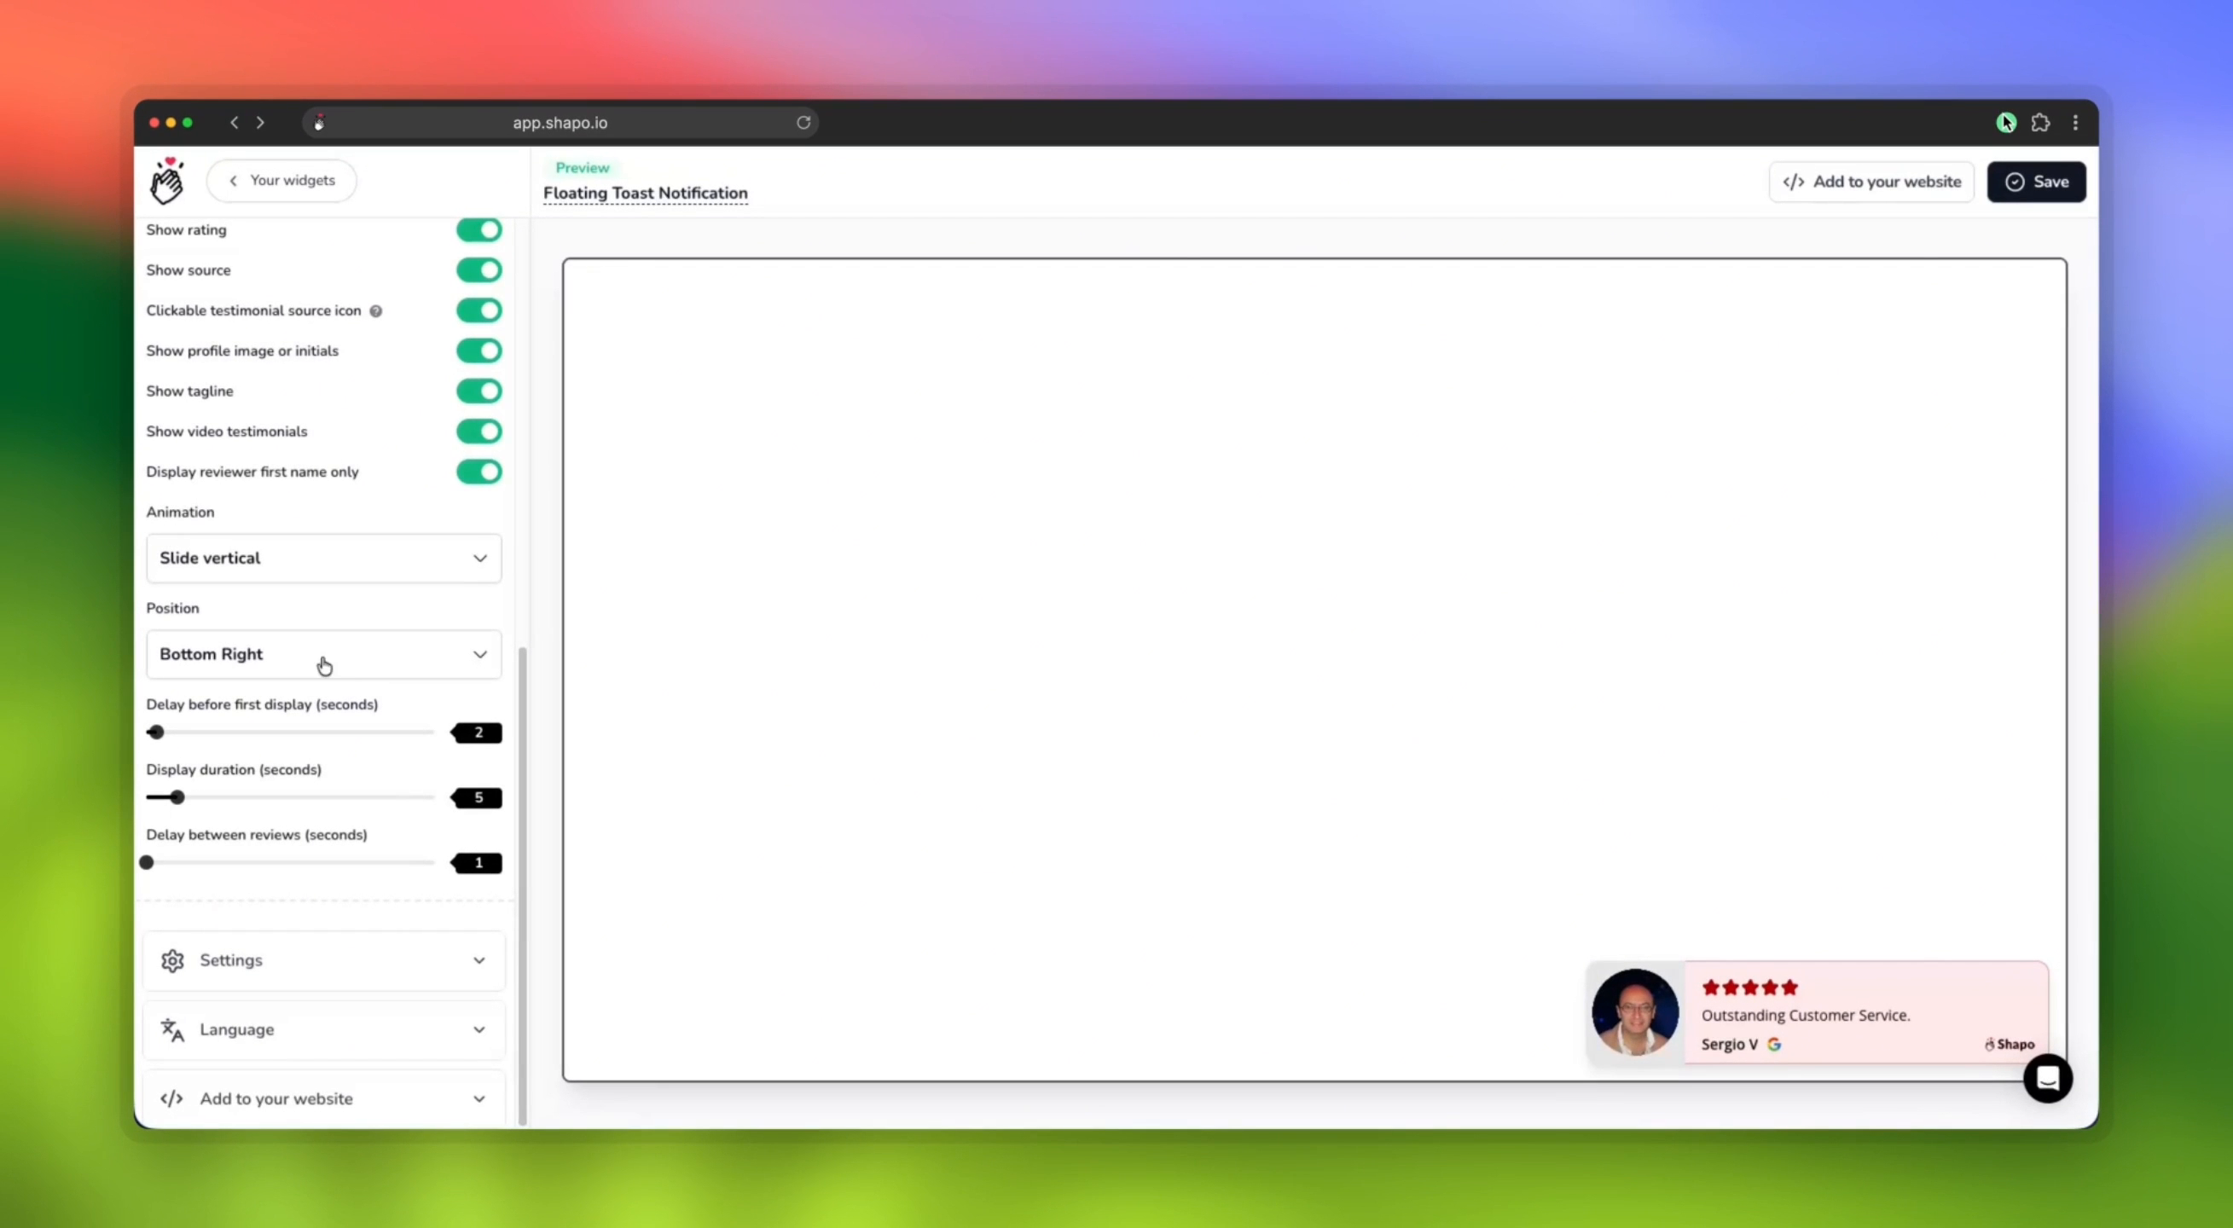
Task: Switch to the Preview tab
Action: tap(581, 167)
